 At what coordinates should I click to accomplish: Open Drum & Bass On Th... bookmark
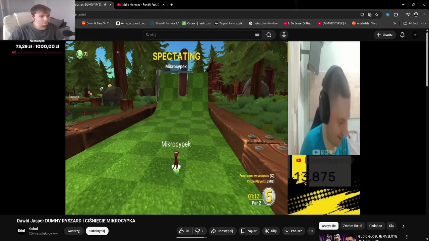tap(97, 23)
